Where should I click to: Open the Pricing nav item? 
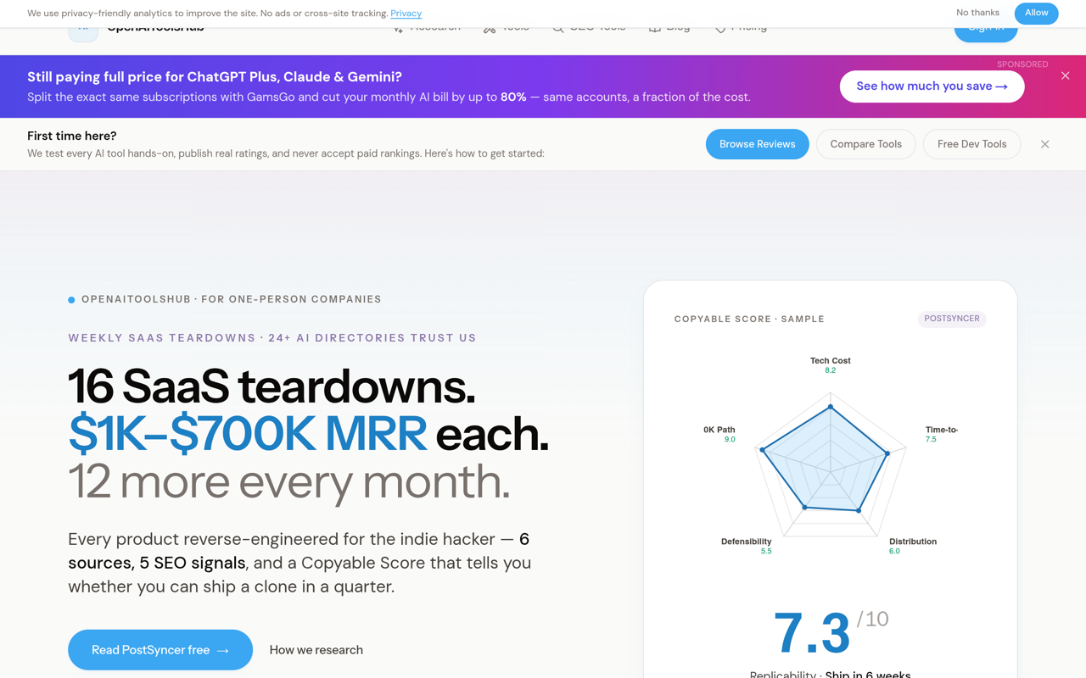741,31
